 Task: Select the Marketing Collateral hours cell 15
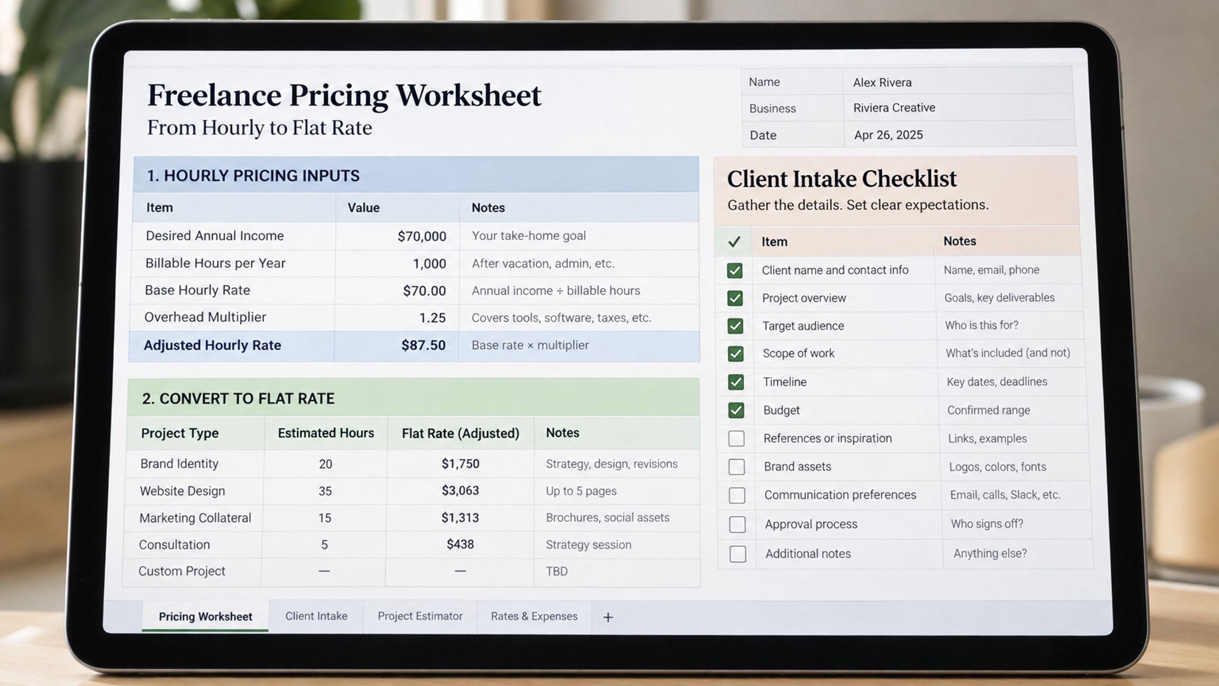[325, 518]
